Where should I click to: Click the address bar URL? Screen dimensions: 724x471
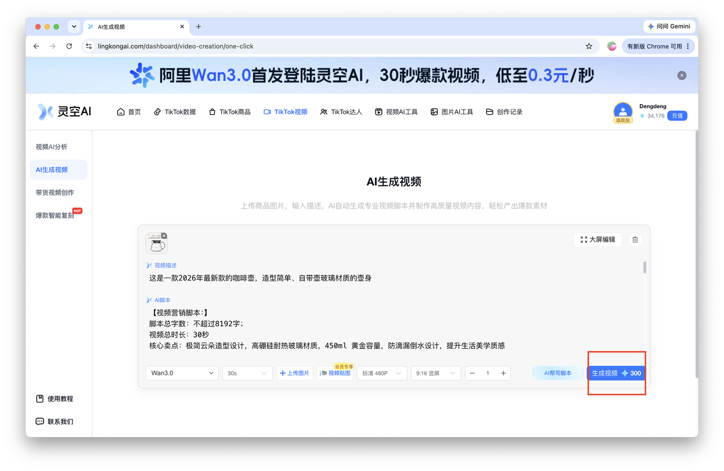coord(175,46)
